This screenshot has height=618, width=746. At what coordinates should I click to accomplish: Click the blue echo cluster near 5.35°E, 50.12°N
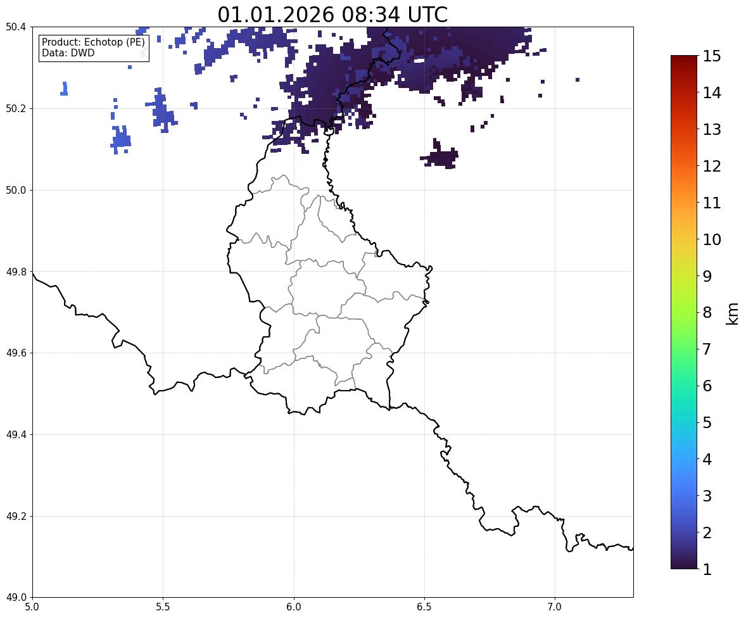121,139
